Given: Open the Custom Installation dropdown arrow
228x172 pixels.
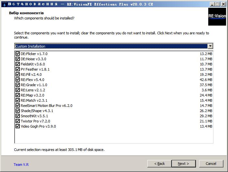Looking at the screenshot, I should 210,46.
